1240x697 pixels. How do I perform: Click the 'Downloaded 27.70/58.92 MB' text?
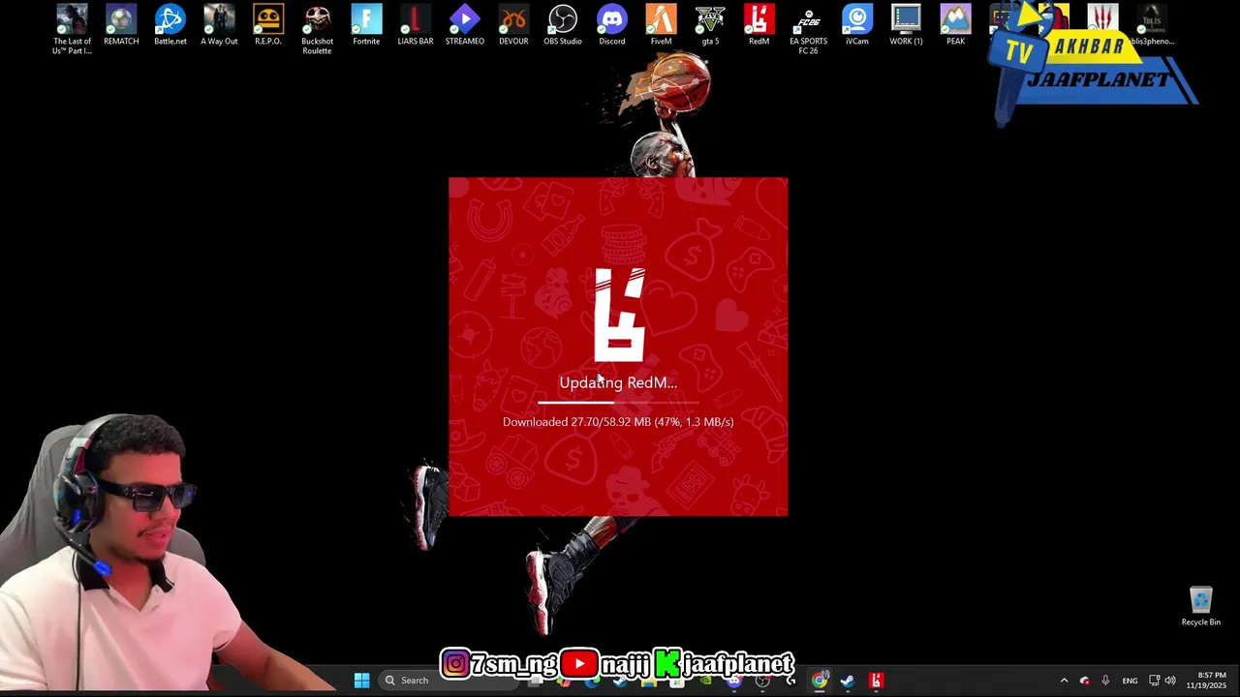576,422
